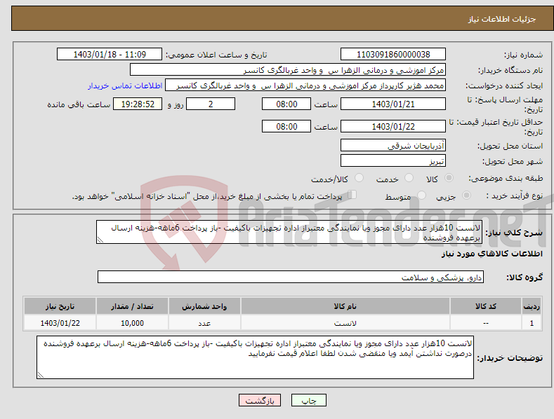Click the price validity date 1403/01/22 field
The height and width of the screenshot is (419, 554).
pyautogui.click(x=393, y=126)
